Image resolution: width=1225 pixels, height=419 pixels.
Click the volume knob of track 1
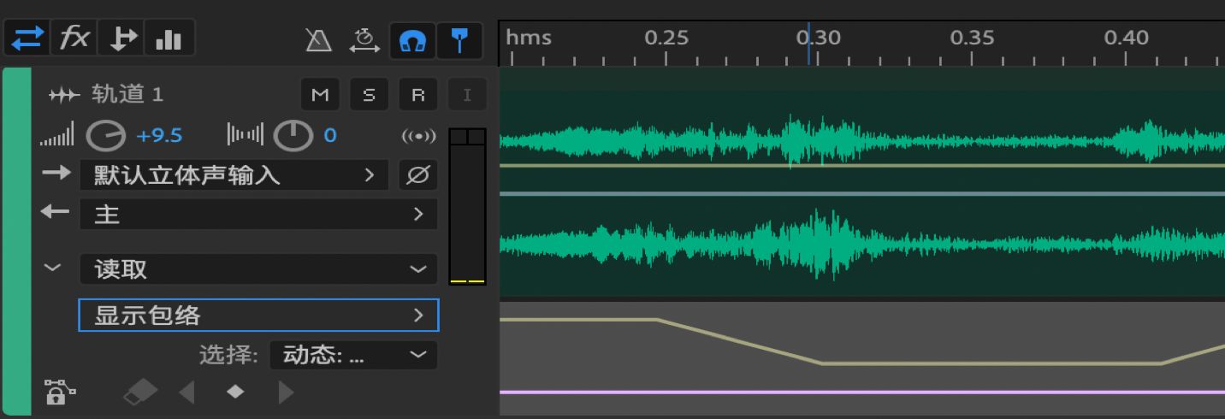tap(107, 136)
